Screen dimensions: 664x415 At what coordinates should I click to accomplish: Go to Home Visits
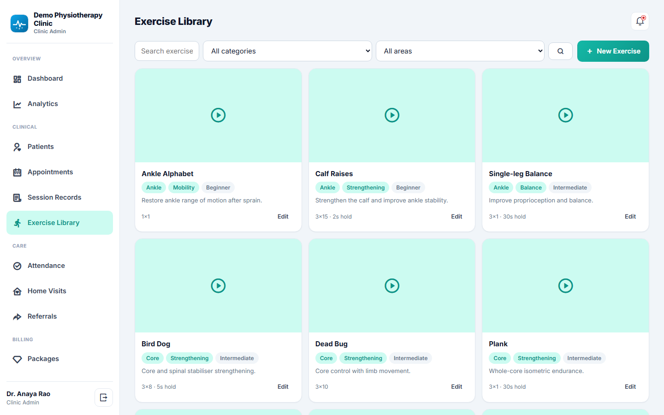tap(59, 291)
